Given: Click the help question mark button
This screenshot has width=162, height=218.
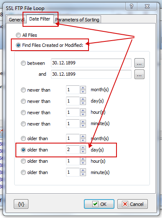Looking at the screenshot, I should (x=131, y=6).
